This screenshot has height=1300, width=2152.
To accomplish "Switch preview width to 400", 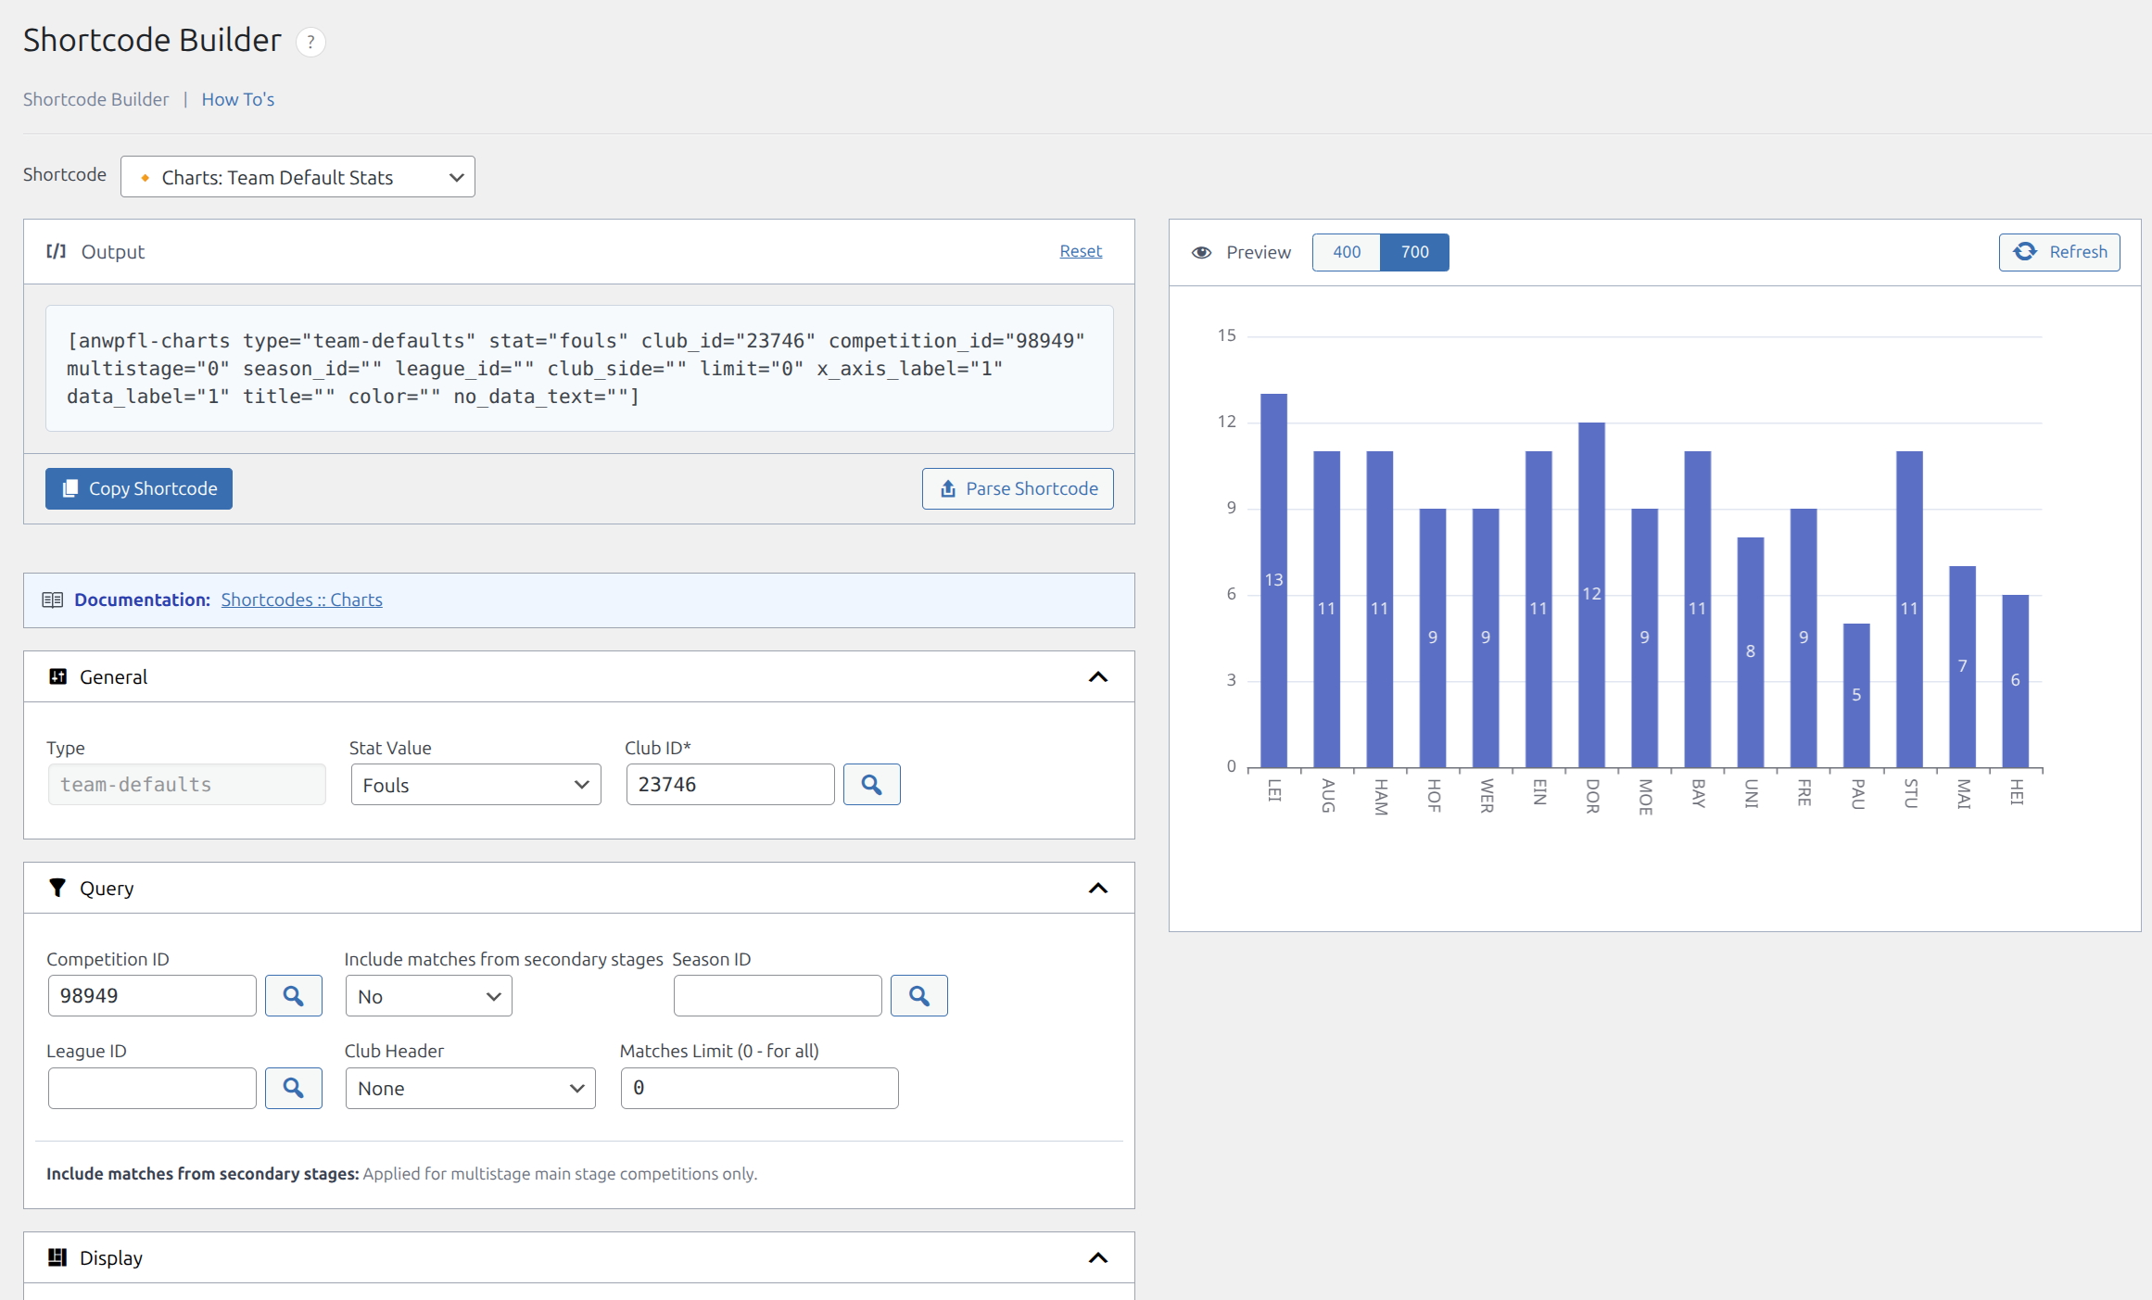I will 1346,252.
